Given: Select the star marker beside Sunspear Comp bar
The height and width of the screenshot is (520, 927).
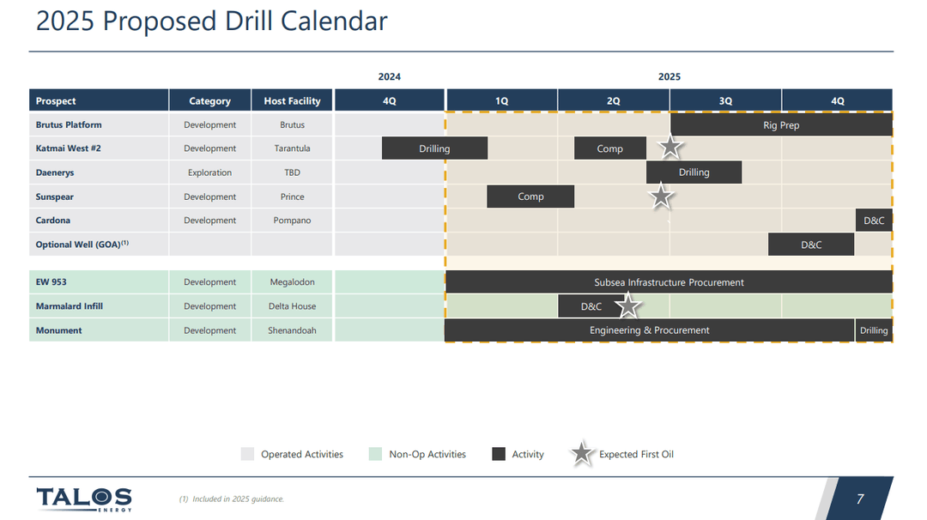Looking at the screenshot, I should (x=661, y=197).
